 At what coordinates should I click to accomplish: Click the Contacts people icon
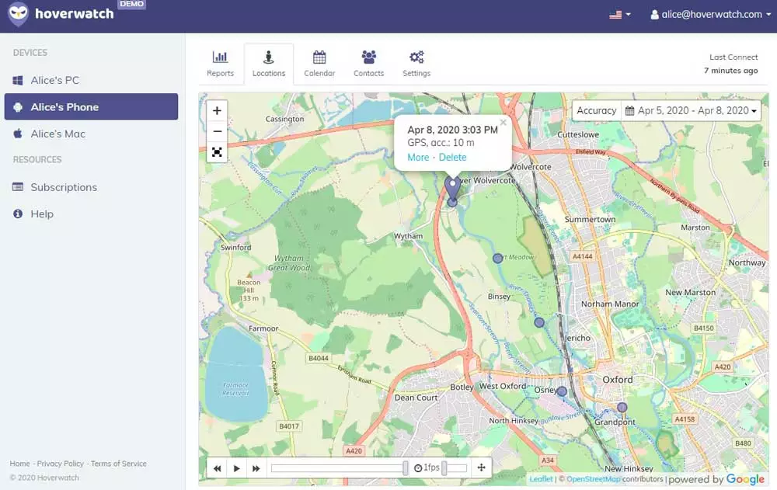pyautogui.click(x=368, y=57)
